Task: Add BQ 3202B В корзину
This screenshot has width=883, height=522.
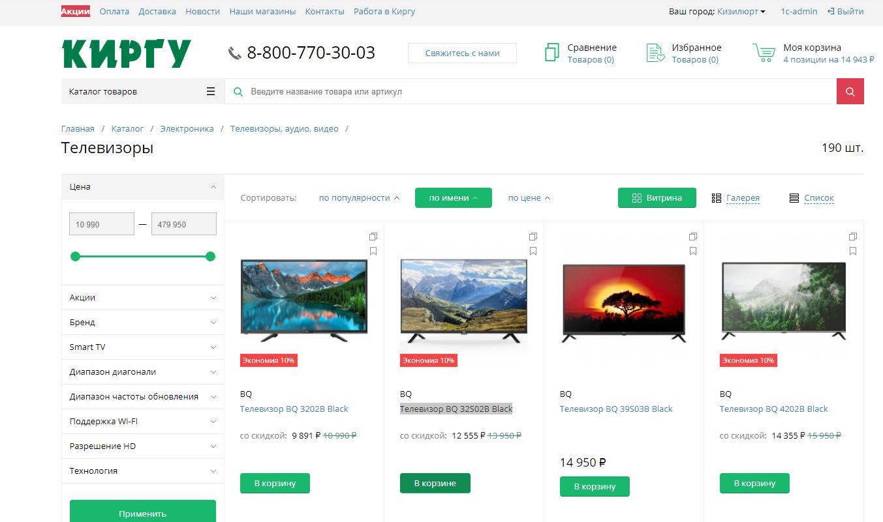Action: pos(275,483)
